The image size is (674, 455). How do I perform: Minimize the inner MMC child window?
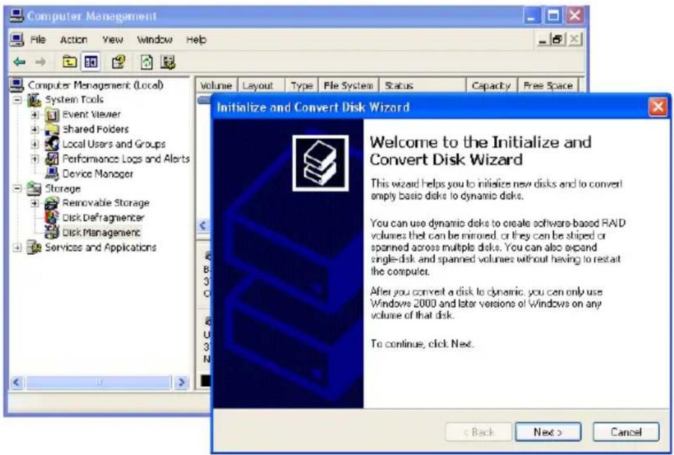543,40
